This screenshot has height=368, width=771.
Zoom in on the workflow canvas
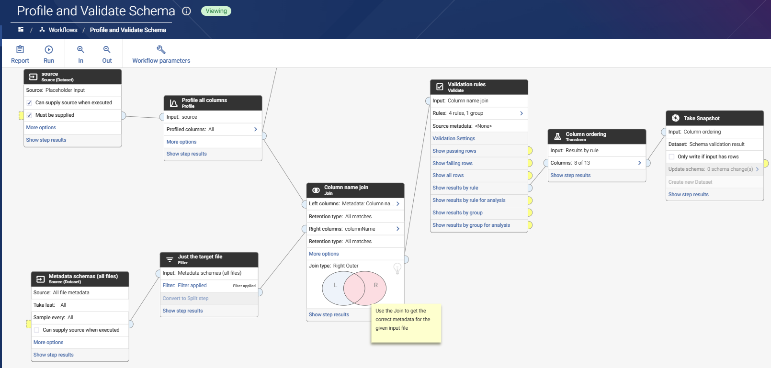(80, 50)
